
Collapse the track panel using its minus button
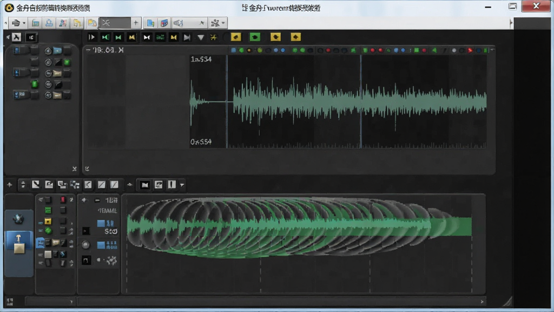coord(97,200)
